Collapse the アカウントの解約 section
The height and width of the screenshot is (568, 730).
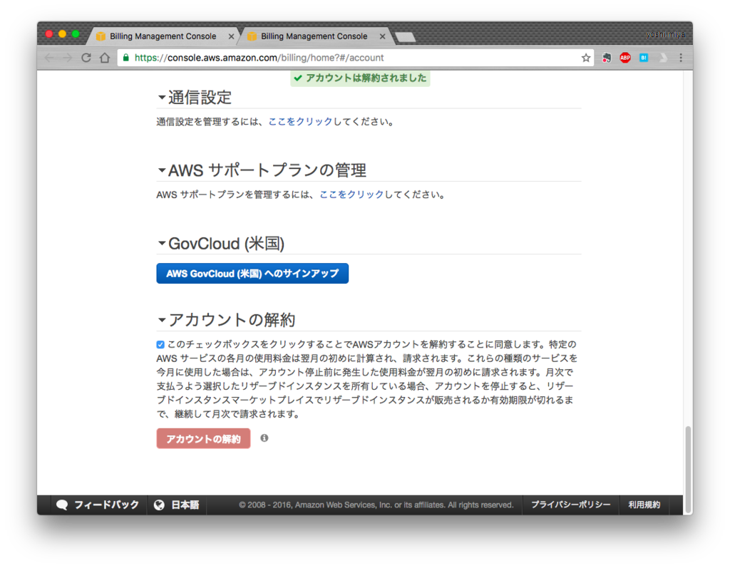click(x=162, y=320)
